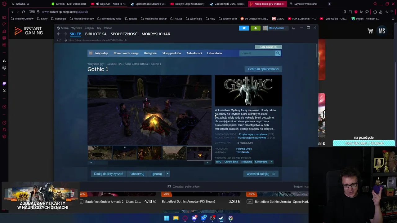The width and height of the screenshot is (397, 223).
Task: Open Opera sidebar settings gear
Action: 4,137
